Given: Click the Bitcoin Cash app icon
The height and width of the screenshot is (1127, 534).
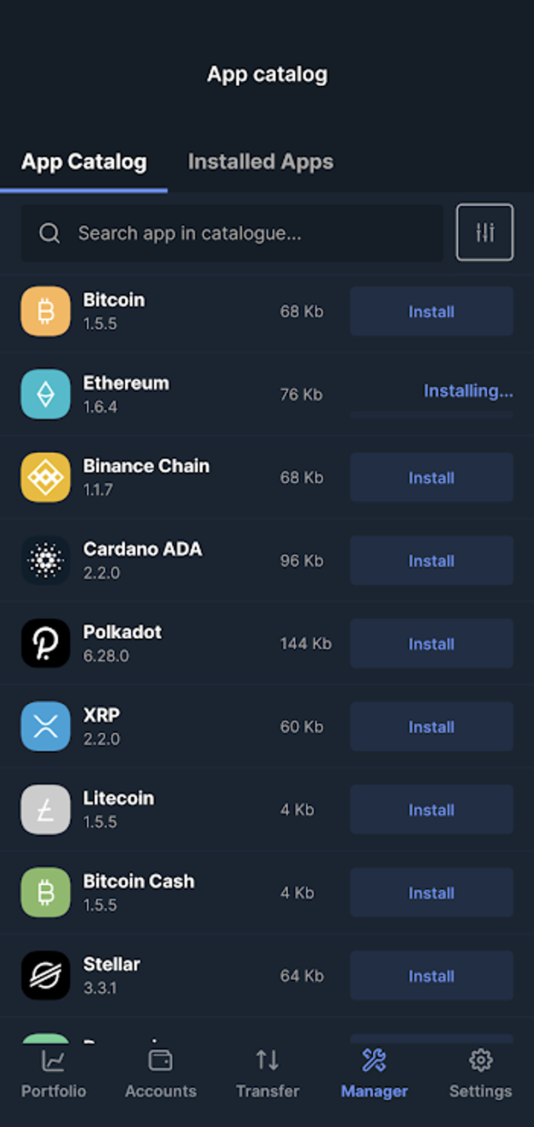Looking at the screenshot, I should coord(46,892).
